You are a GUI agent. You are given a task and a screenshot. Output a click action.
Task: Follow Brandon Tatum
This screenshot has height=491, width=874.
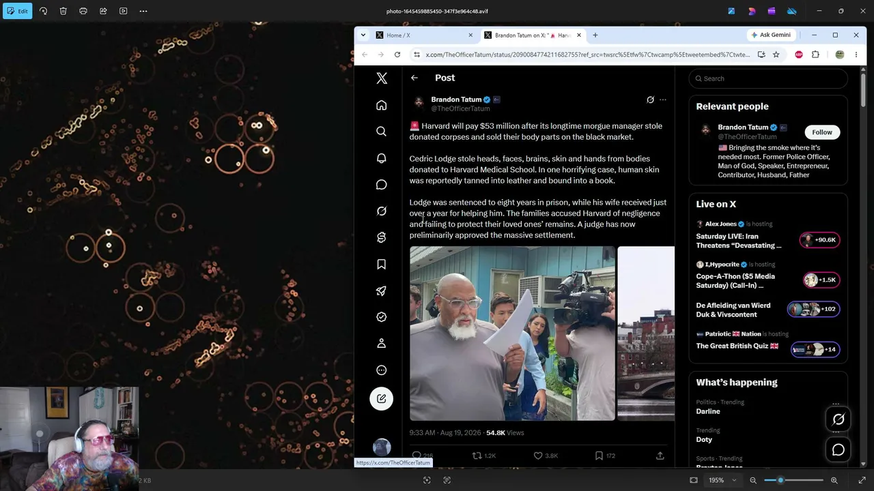click(822, 132)
